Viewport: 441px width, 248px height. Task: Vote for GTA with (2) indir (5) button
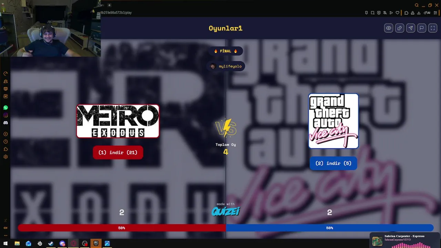pos(333,163)
